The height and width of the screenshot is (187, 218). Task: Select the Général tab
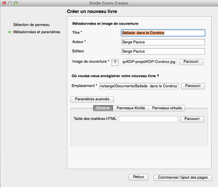[x=103, y=108]
